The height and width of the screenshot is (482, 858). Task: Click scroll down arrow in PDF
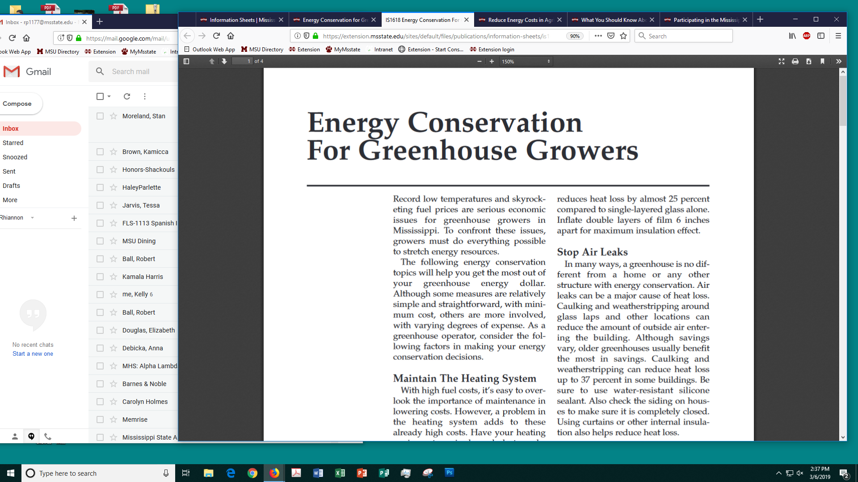click(x=843, y=437)
